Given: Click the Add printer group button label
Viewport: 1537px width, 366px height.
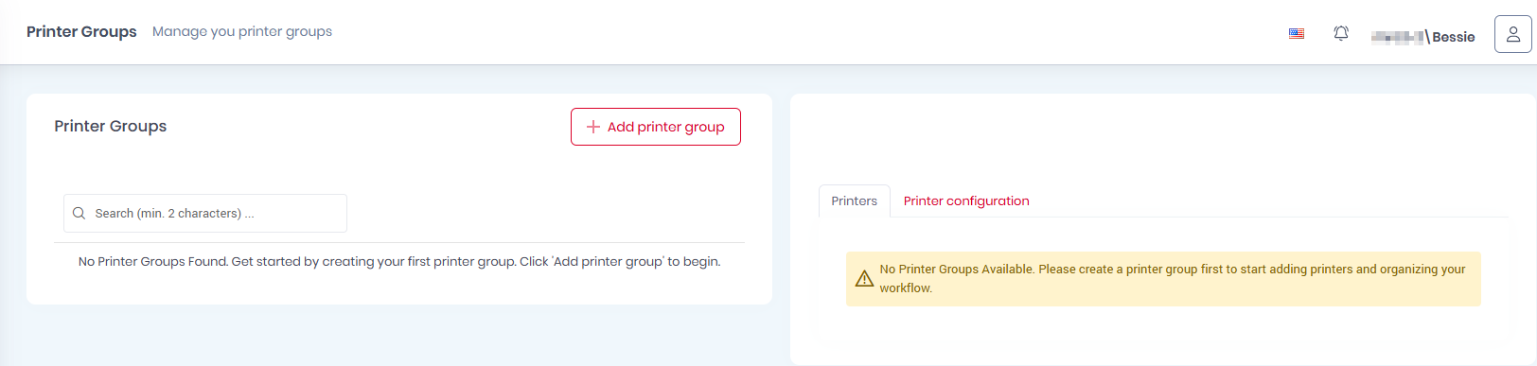Looking at the screenshot, I should tap(666, 127).
